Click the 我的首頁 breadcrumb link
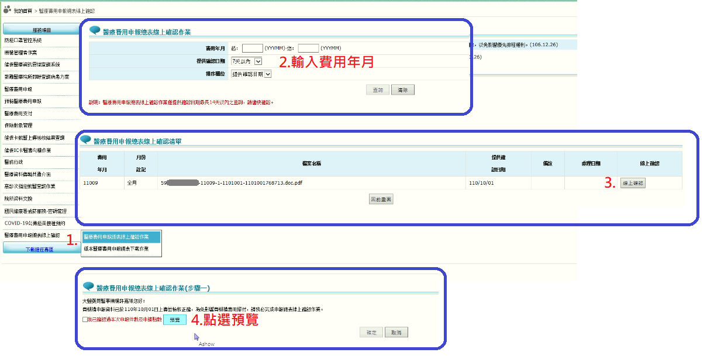Image resolution: width=714 pixels, height=363 pixels. pyautogui.click(x=23, y=11)
